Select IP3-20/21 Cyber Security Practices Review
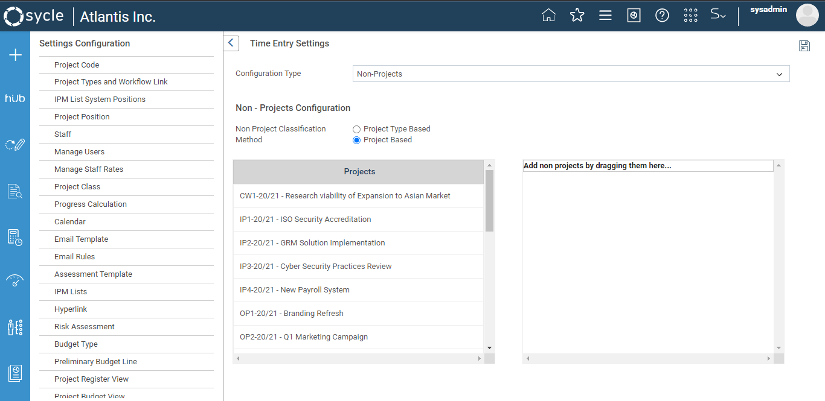Screen dimensions: 825x401 pyautogui.click(x=359, y=267)
